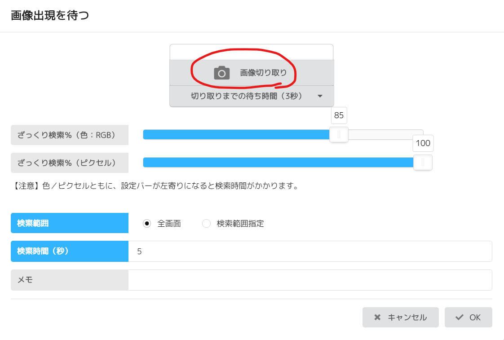
Task: Select the 検索範囲指定 radio button
Action: 207,224
